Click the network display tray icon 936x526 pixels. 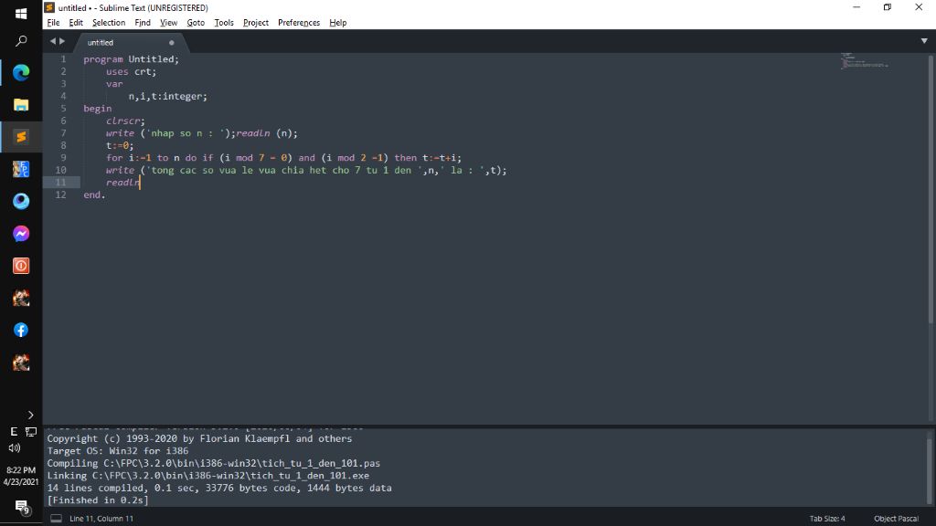[31, 432]
